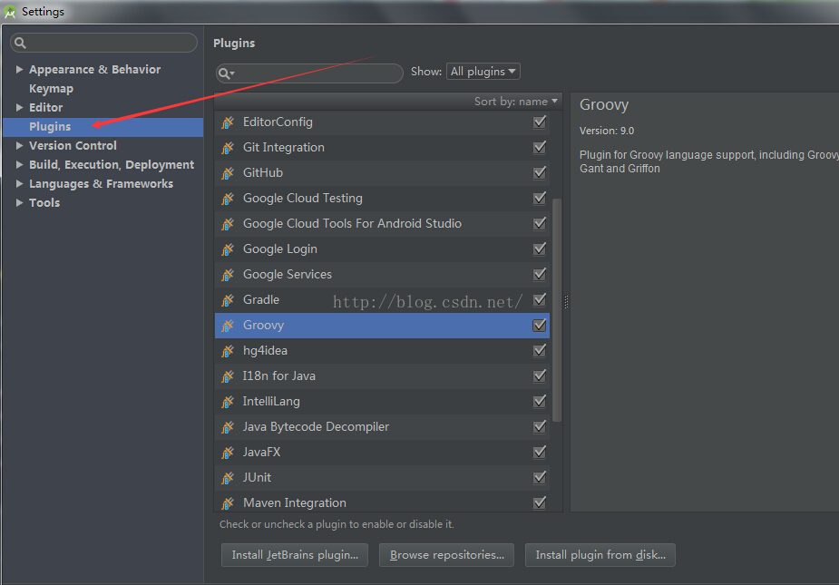Select the Maven Integration plugin row
839x585 pixels.
(x=382, y=503)
